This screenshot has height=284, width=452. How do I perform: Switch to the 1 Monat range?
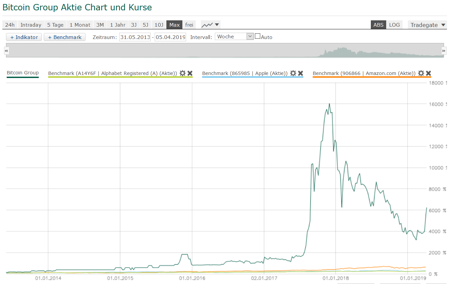[x=80, y=25]
